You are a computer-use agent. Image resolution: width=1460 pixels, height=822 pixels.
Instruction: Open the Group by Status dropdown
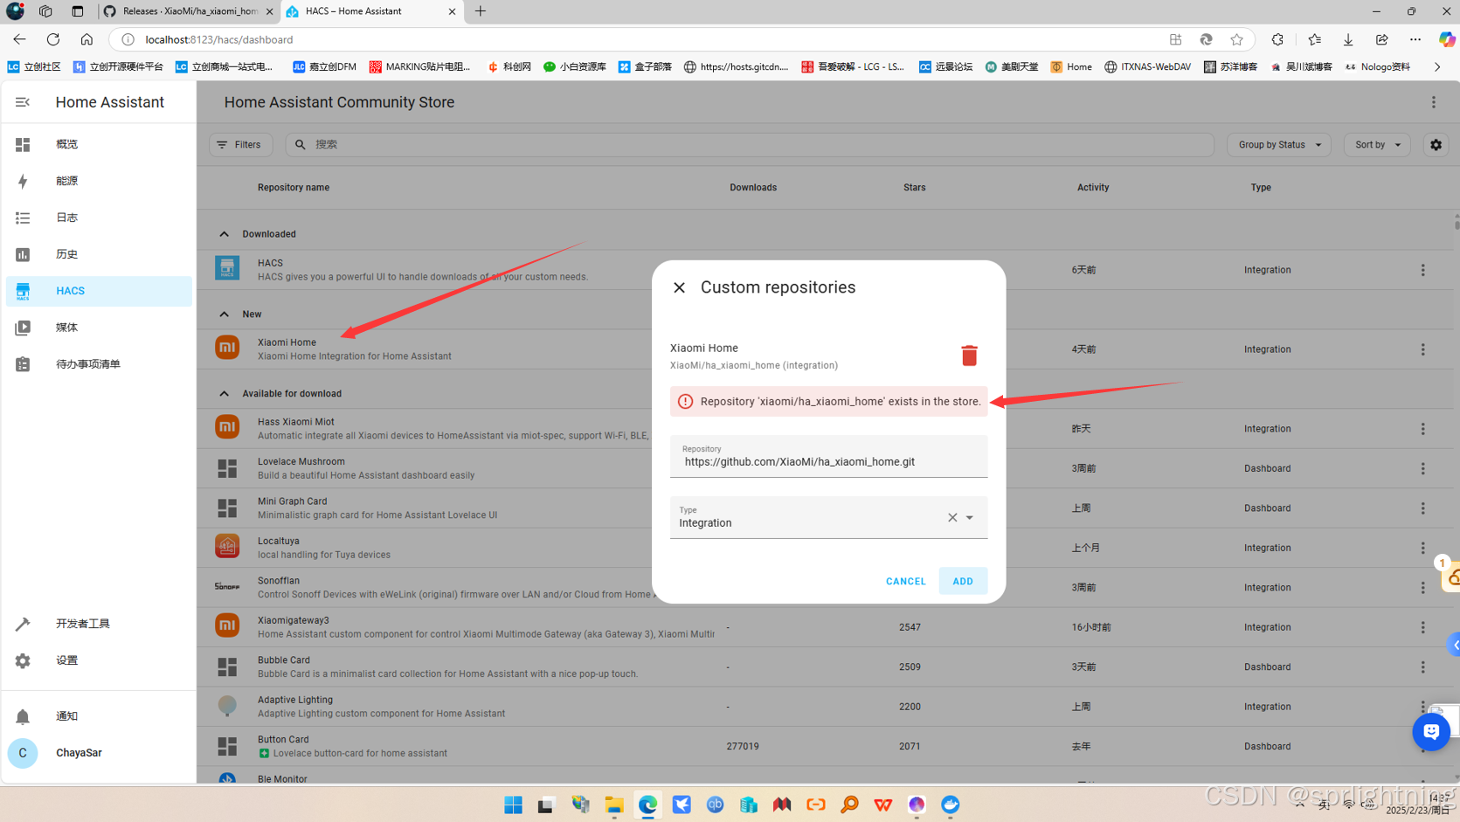coord(1279,145)
